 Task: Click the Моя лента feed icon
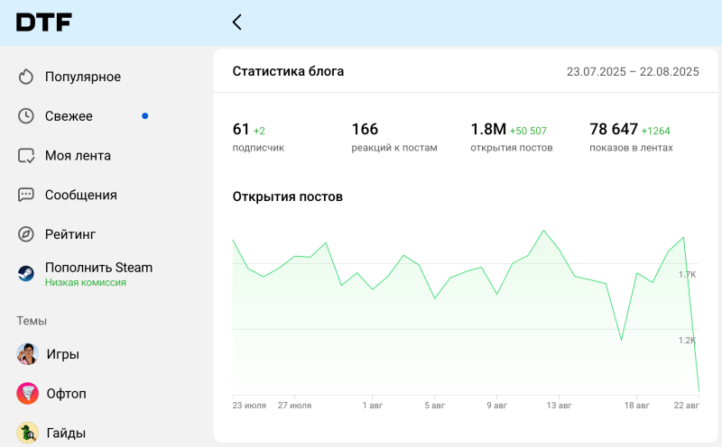26,156
